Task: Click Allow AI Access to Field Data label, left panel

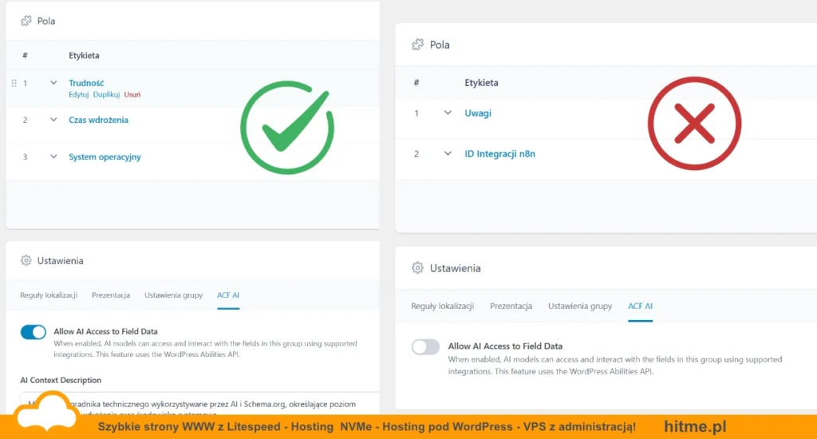Action: point(106,331)
